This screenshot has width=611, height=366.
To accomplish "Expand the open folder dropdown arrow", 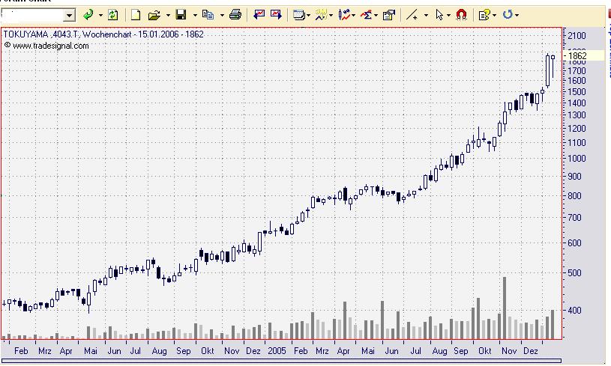I will [168, 15].
